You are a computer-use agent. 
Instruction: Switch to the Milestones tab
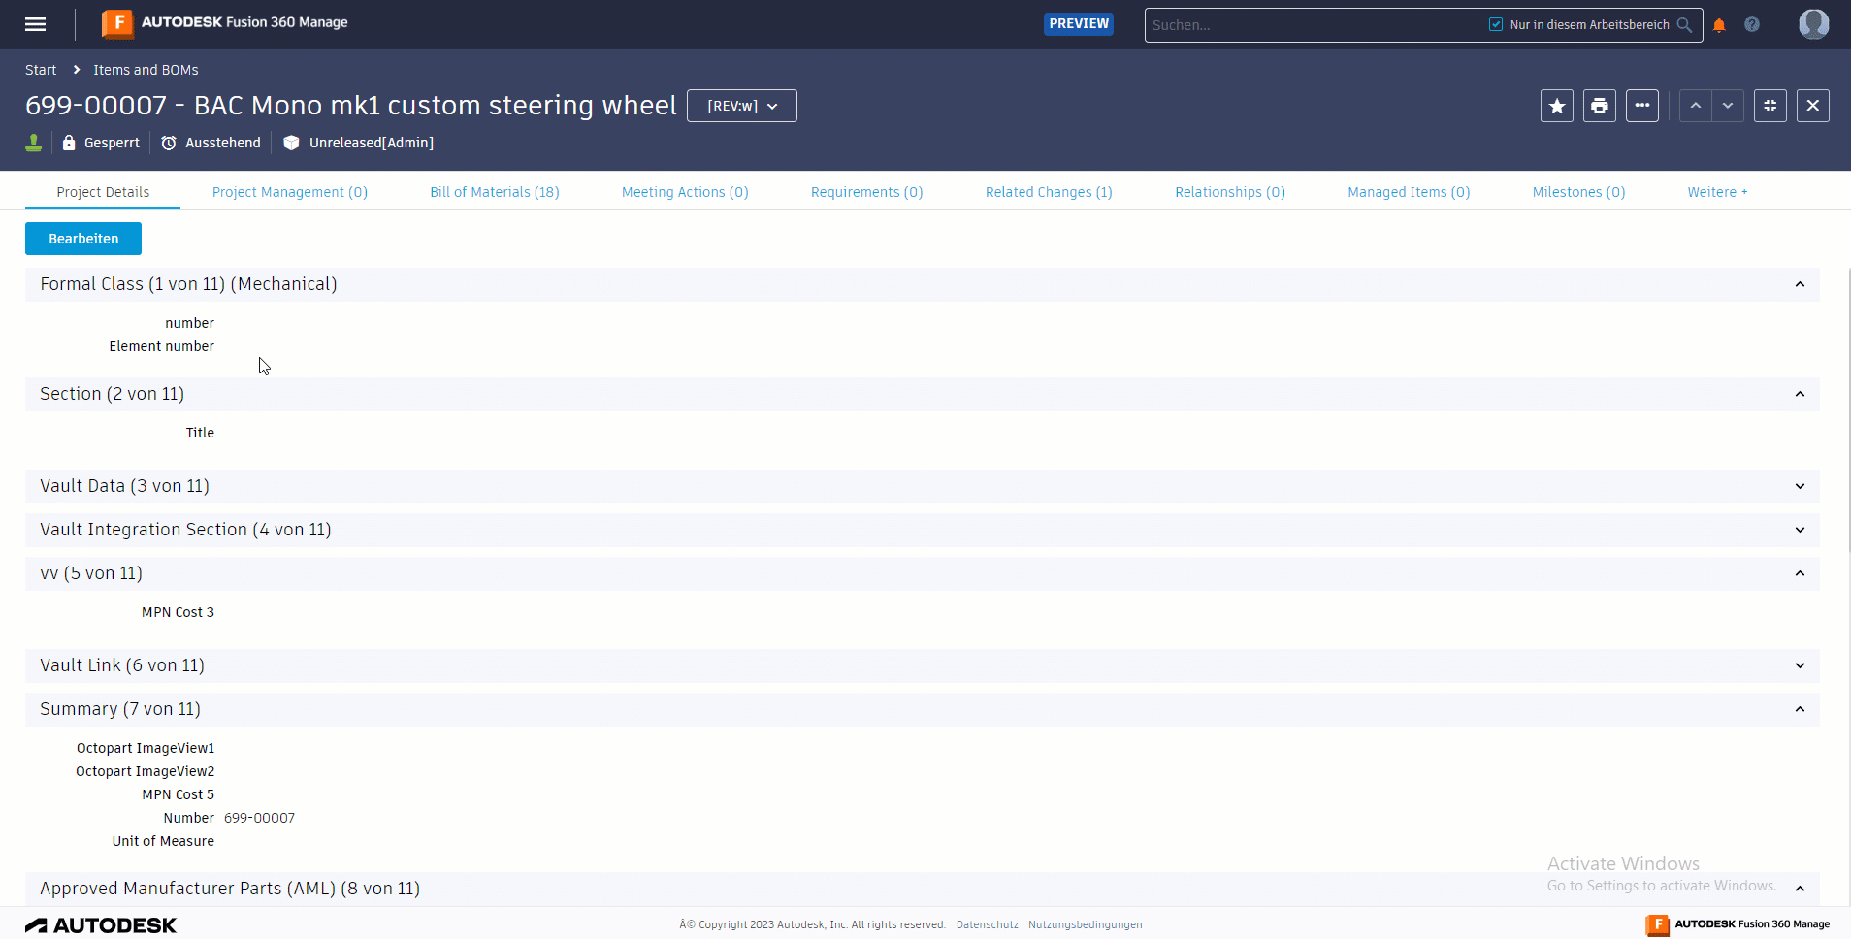coord(1578,192)
